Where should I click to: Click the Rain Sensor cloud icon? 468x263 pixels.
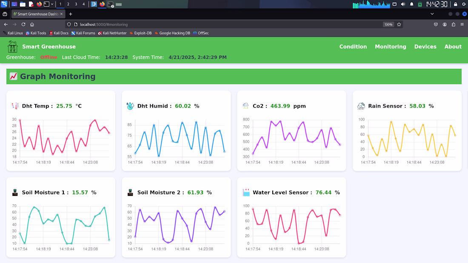(361, 106)
